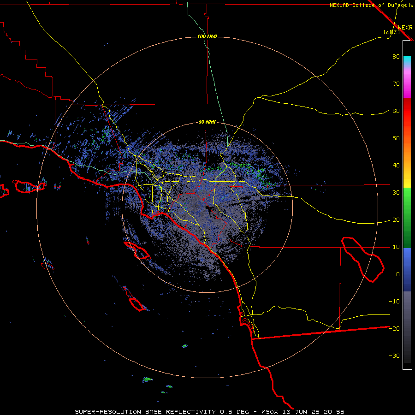Screen dimensions: 415x415
Task: Click the 60 value on the dBZ scale
Action: 396,111
